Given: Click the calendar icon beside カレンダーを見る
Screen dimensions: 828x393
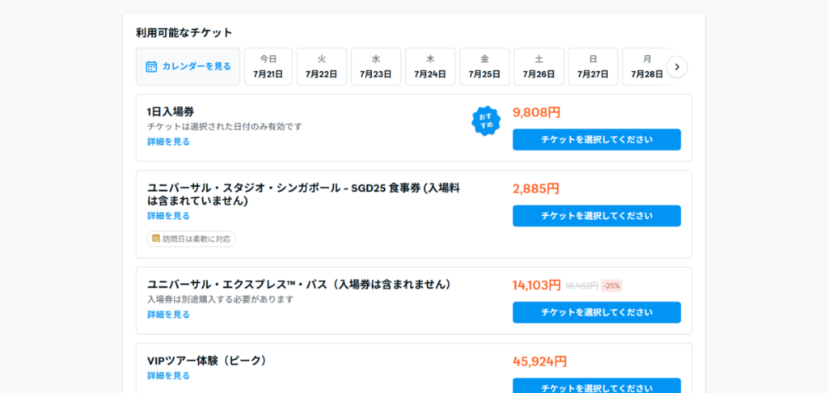Looking at the screenshot, I should (151, 66).
